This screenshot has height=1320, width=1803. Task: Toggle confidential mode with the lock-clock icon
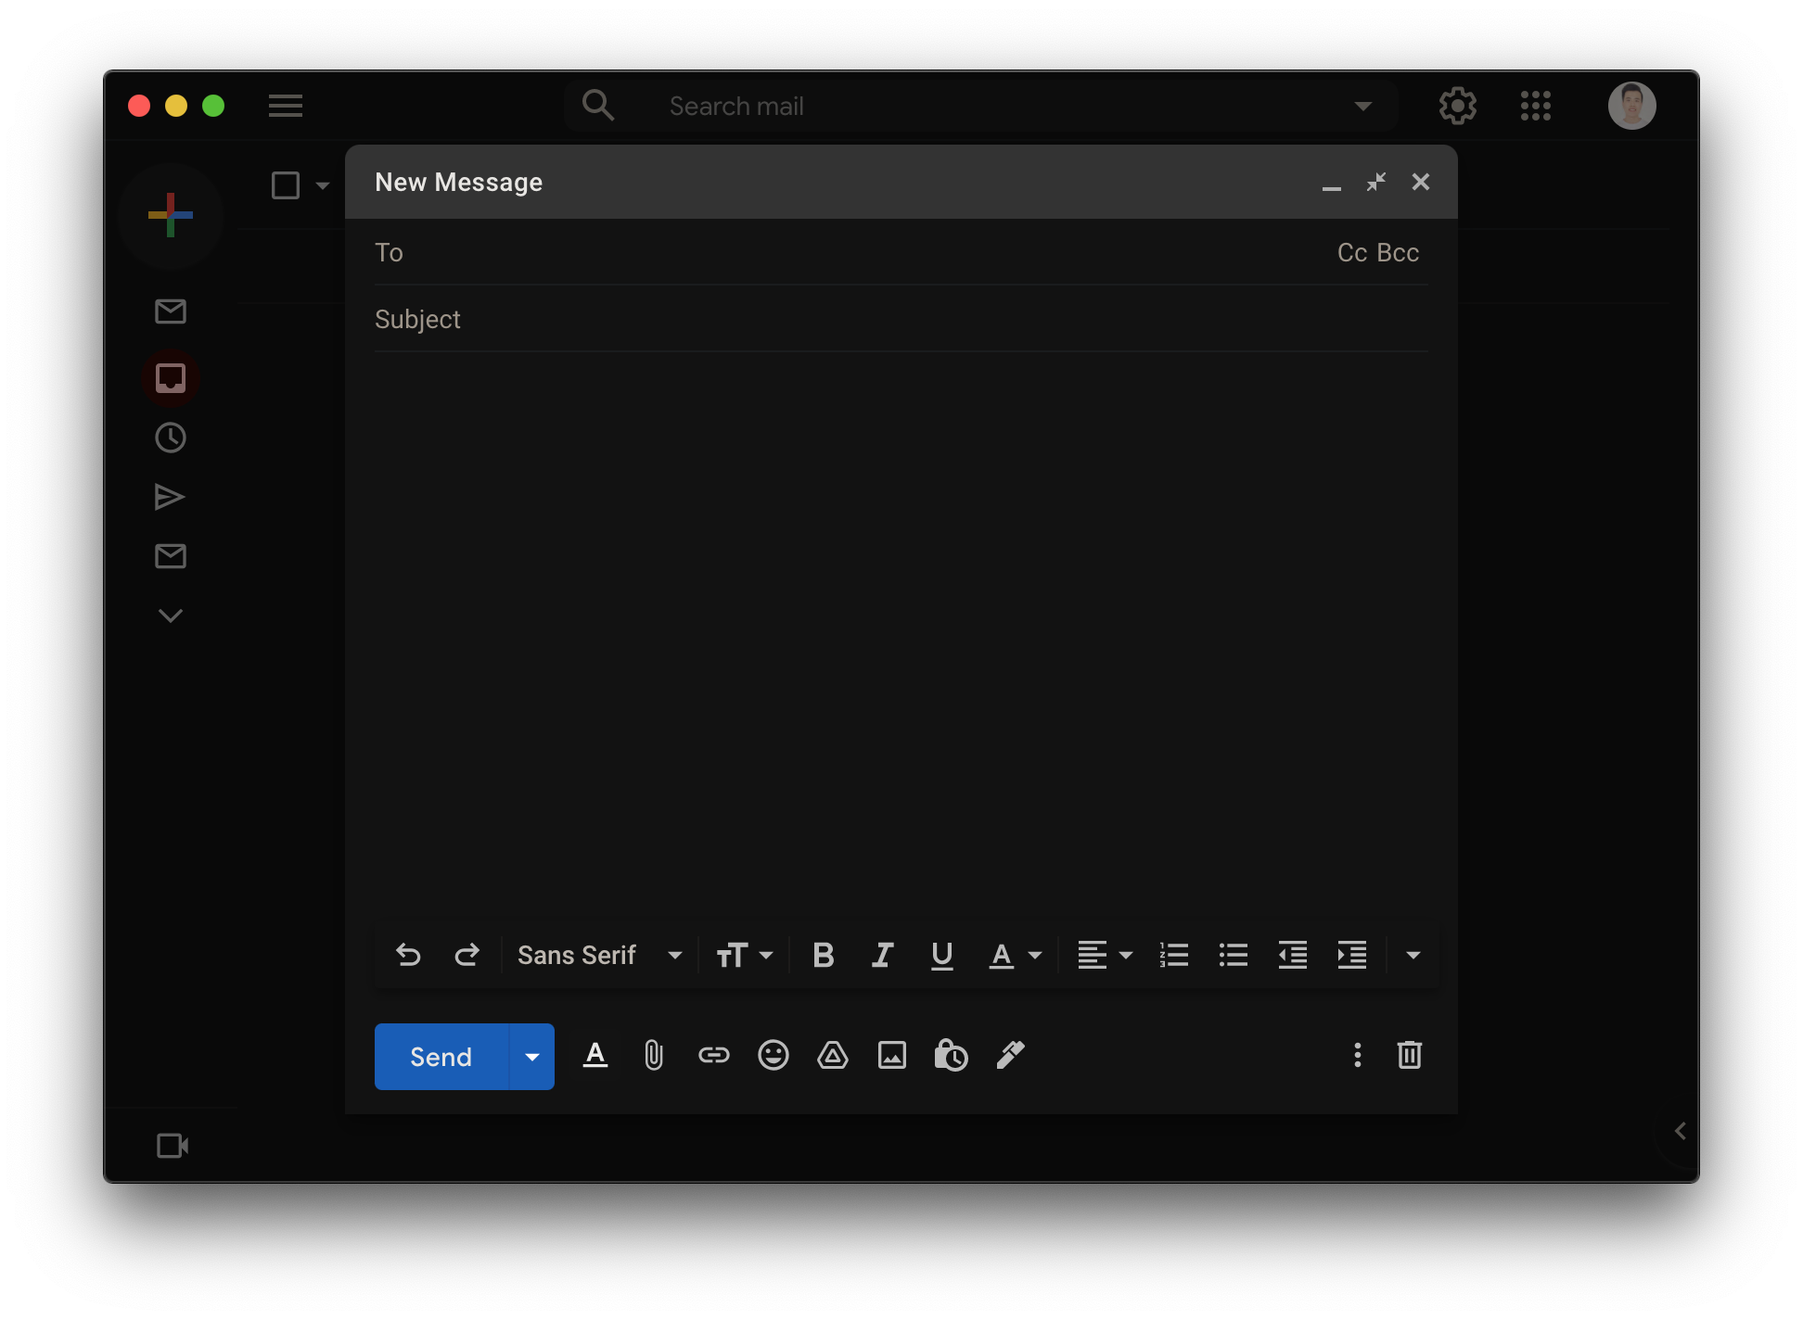point(951,1055)
